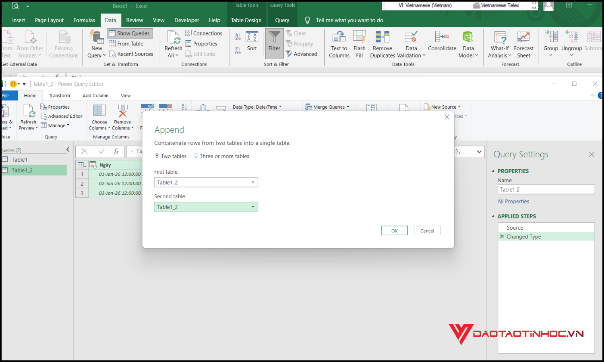This screenshot has height=362, width=604.
Task: Select the Two tables radio button
Action: [x=157, y=156]
